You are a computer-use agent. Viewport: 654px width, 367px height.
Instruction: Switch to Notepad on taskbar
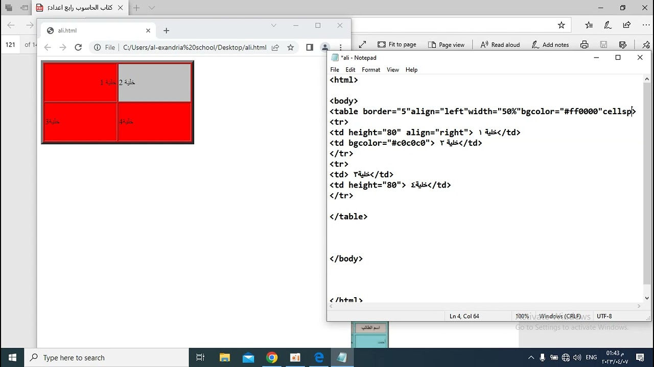pos(342,357)
